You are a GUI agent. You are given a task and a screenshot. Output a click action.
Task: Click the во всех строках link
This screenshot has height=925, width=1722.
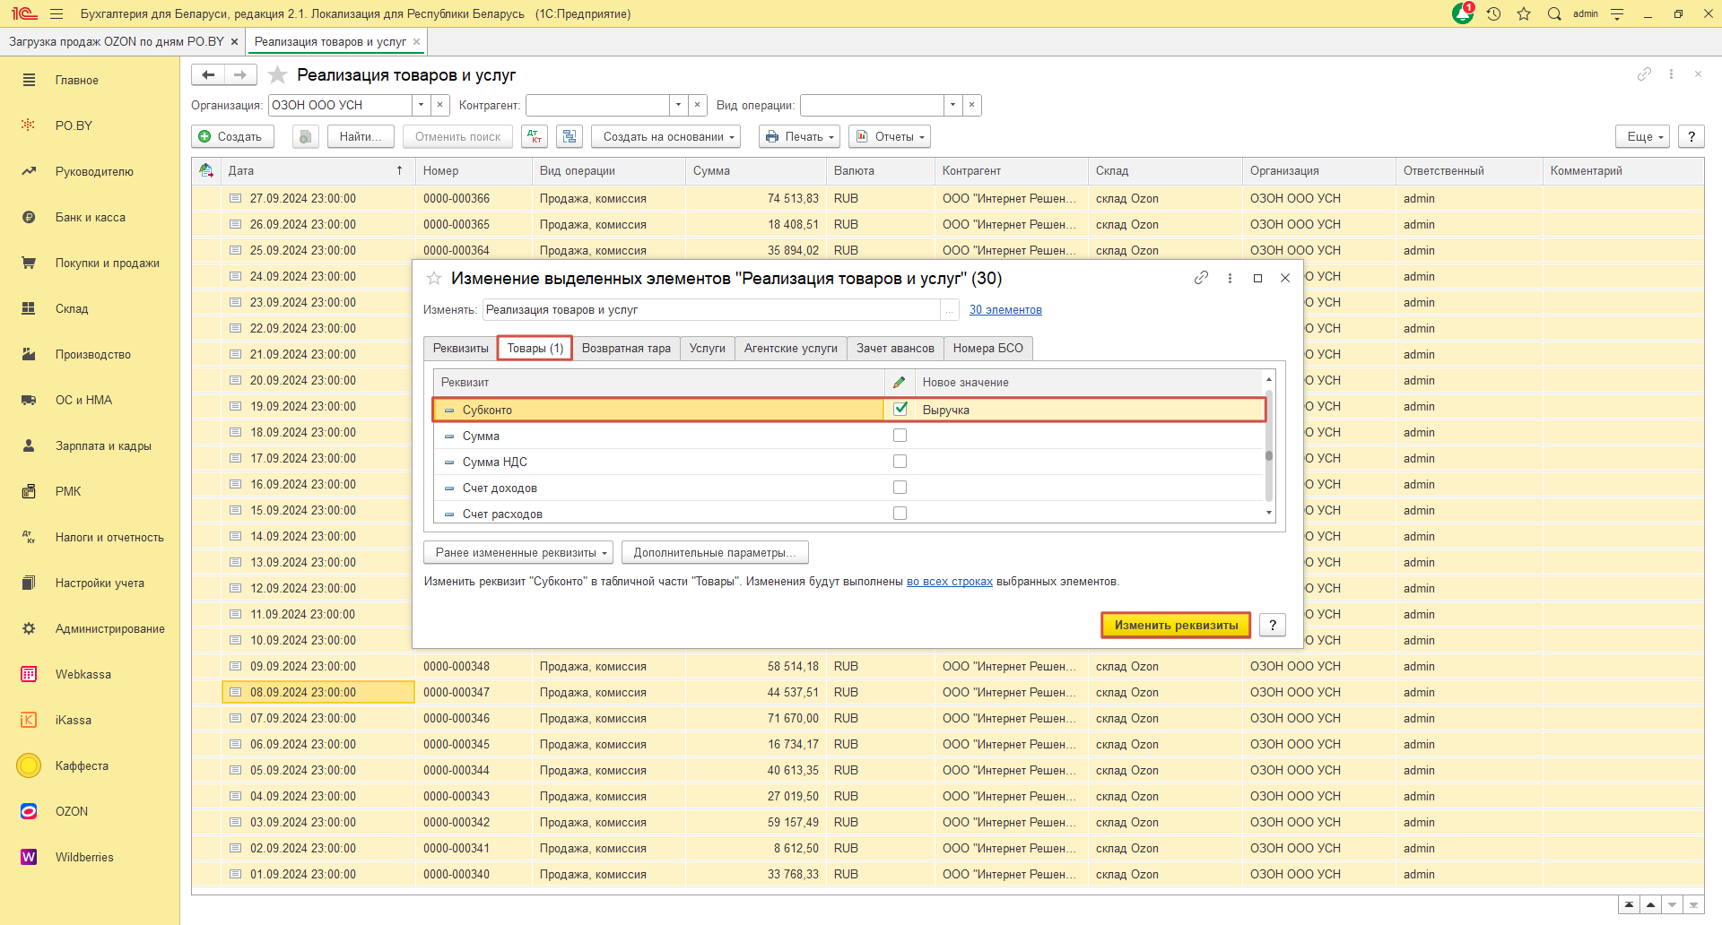[950, 581]
